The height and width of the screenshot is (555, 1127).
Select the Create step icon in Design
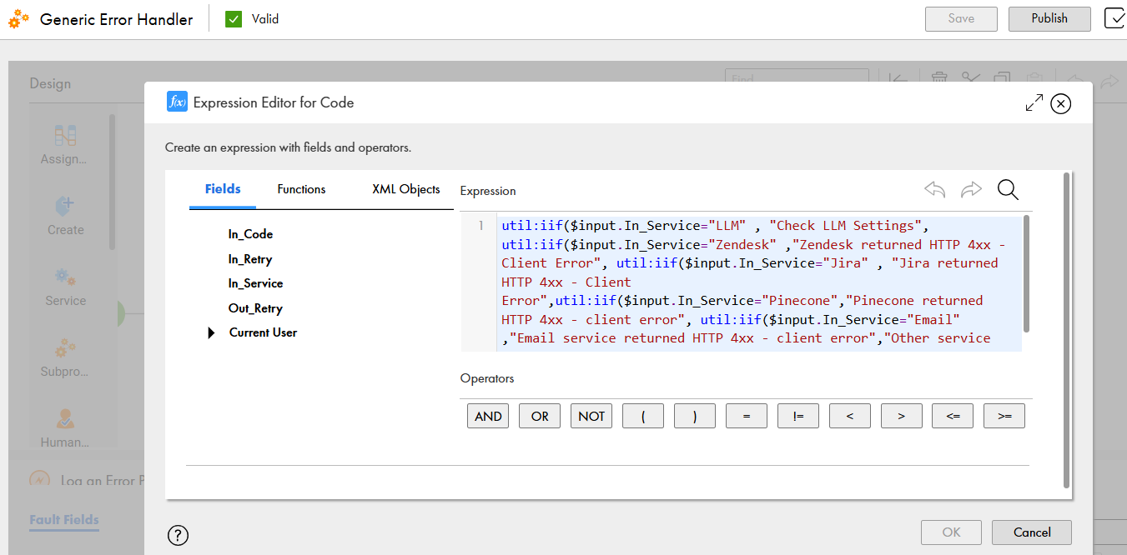click(x=65, y=206)
